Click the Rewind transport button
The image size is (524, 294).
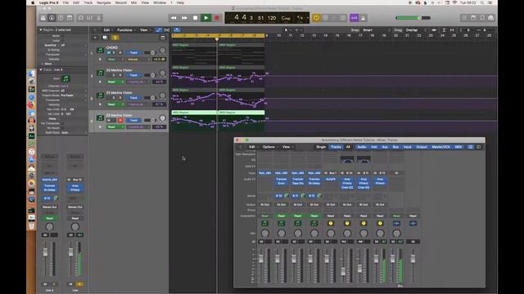click(174, 18)
